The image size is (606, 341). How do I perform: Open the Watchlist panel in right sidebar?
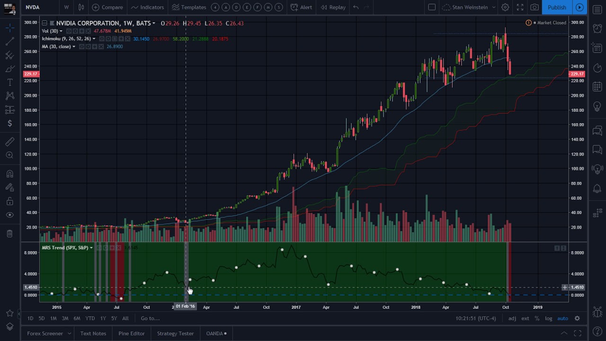(x=597, y=9)
